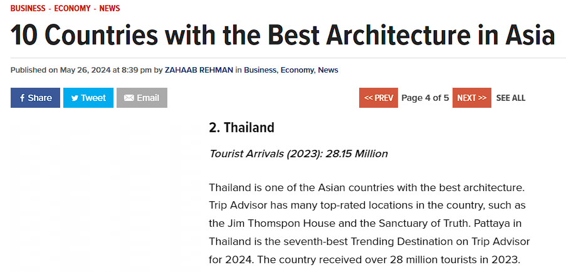Advance to next page with NEXT button
Image resolution: width=566 pixels, height=272 pixels.
click(x=472, y=98)
